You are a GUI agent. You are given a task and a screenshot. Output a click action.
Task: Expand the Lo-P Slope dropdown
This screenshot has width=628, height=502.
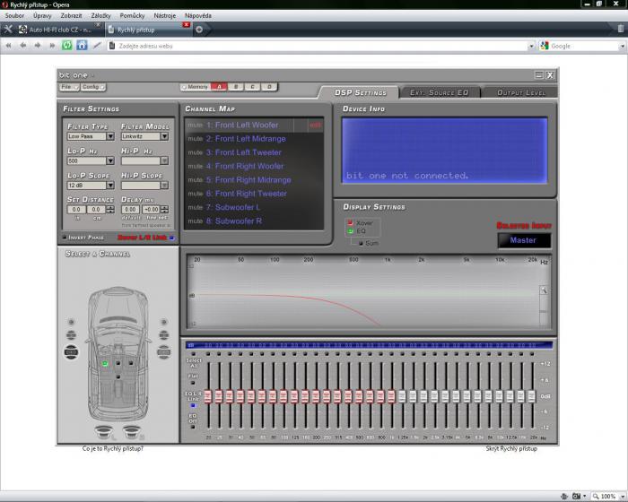click(x=110, y=186)
